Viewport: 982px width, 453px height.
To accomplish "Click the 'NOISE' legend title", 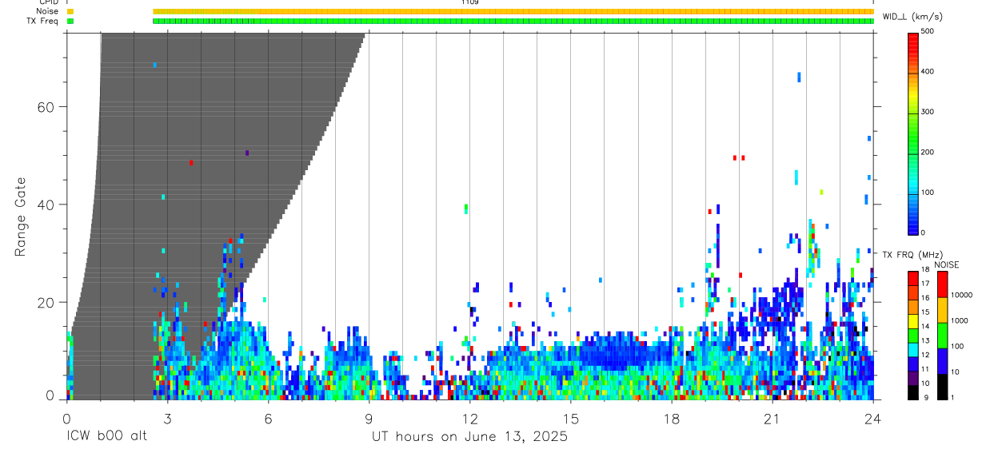I will pyautogui.click(x=947, y=265).
